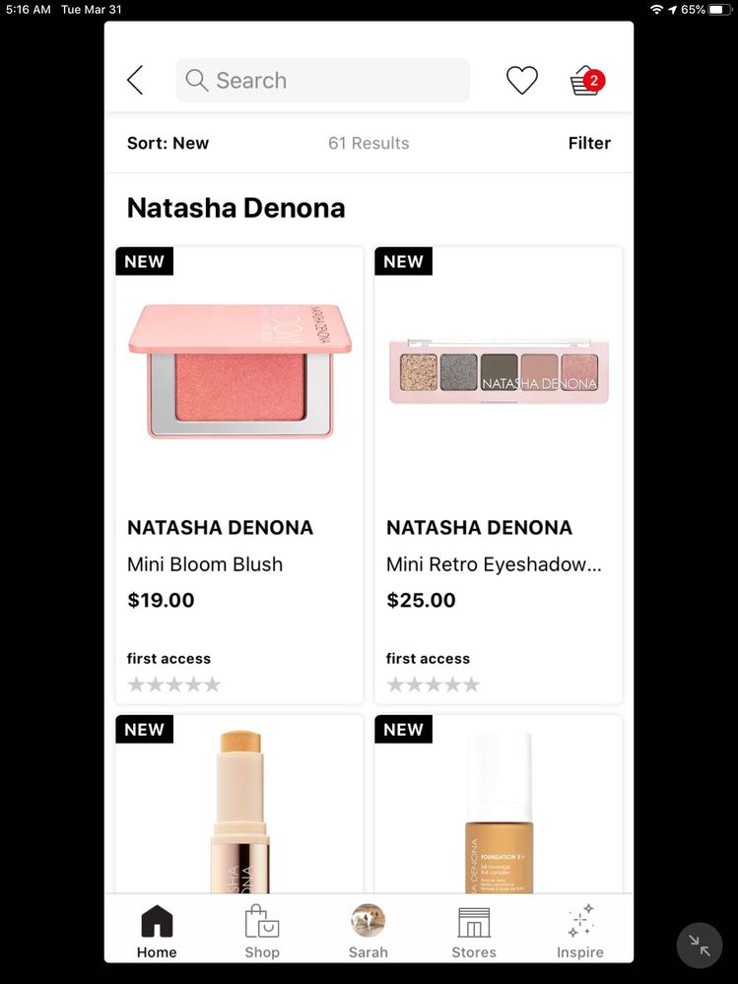Tap the Search input field
Image resolution: width=738 pixels, height=984 pixels.
pos(323,81)
